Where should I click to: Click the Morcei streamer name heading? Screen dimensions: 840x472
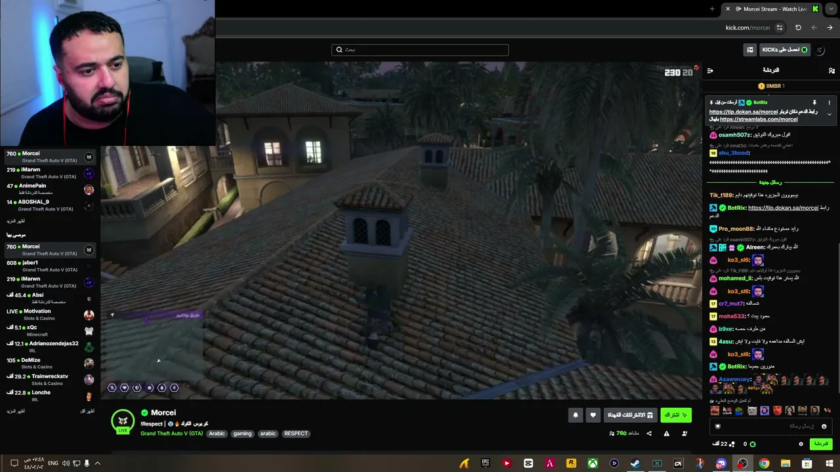pyautogui.click(x=163, y=413)
